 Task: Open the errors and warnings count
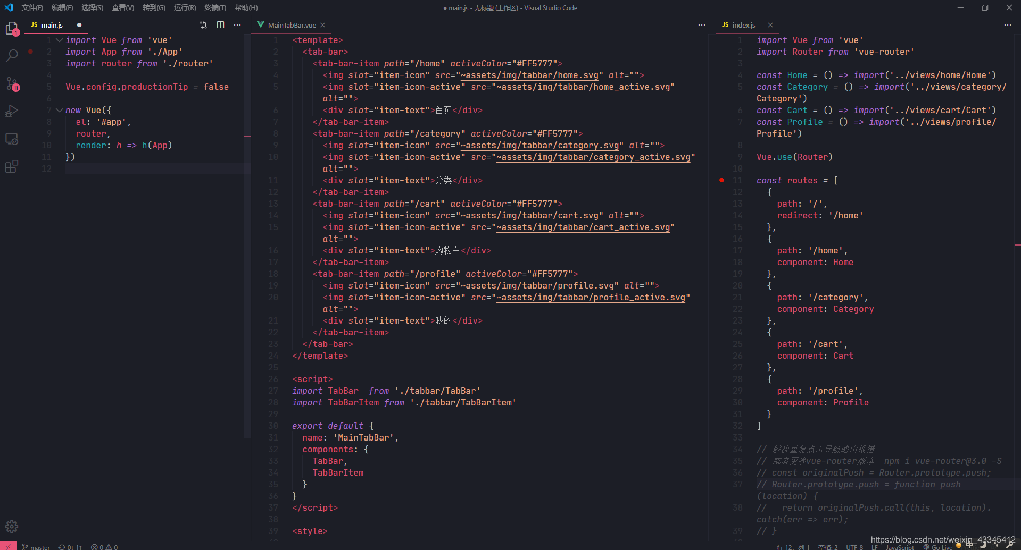(x=104, y=547)
